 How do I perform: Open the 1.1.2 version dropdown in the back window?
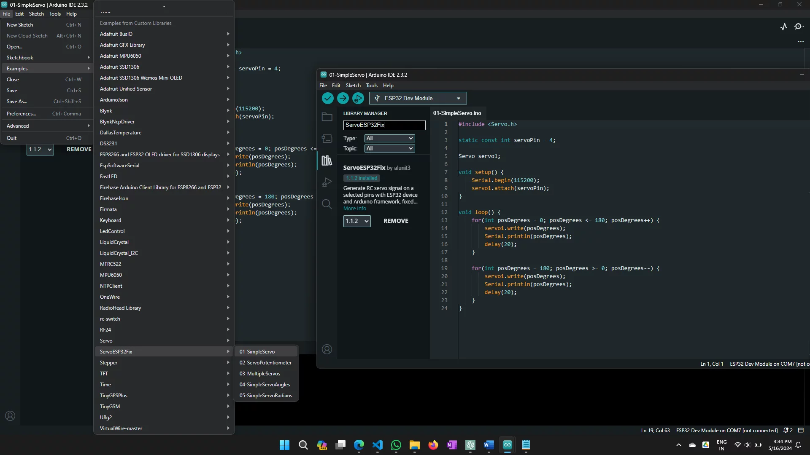pos(40,149)
